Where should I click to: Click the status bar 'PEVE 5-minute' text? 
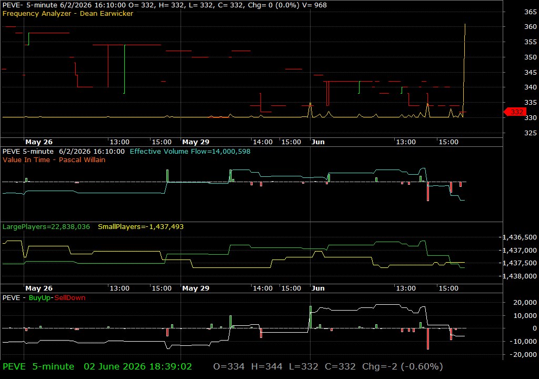pos(38,366)
